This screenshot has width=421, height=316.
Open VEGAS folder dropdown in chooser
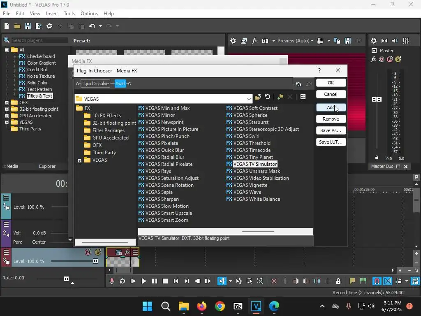click(x=249, y=99)
